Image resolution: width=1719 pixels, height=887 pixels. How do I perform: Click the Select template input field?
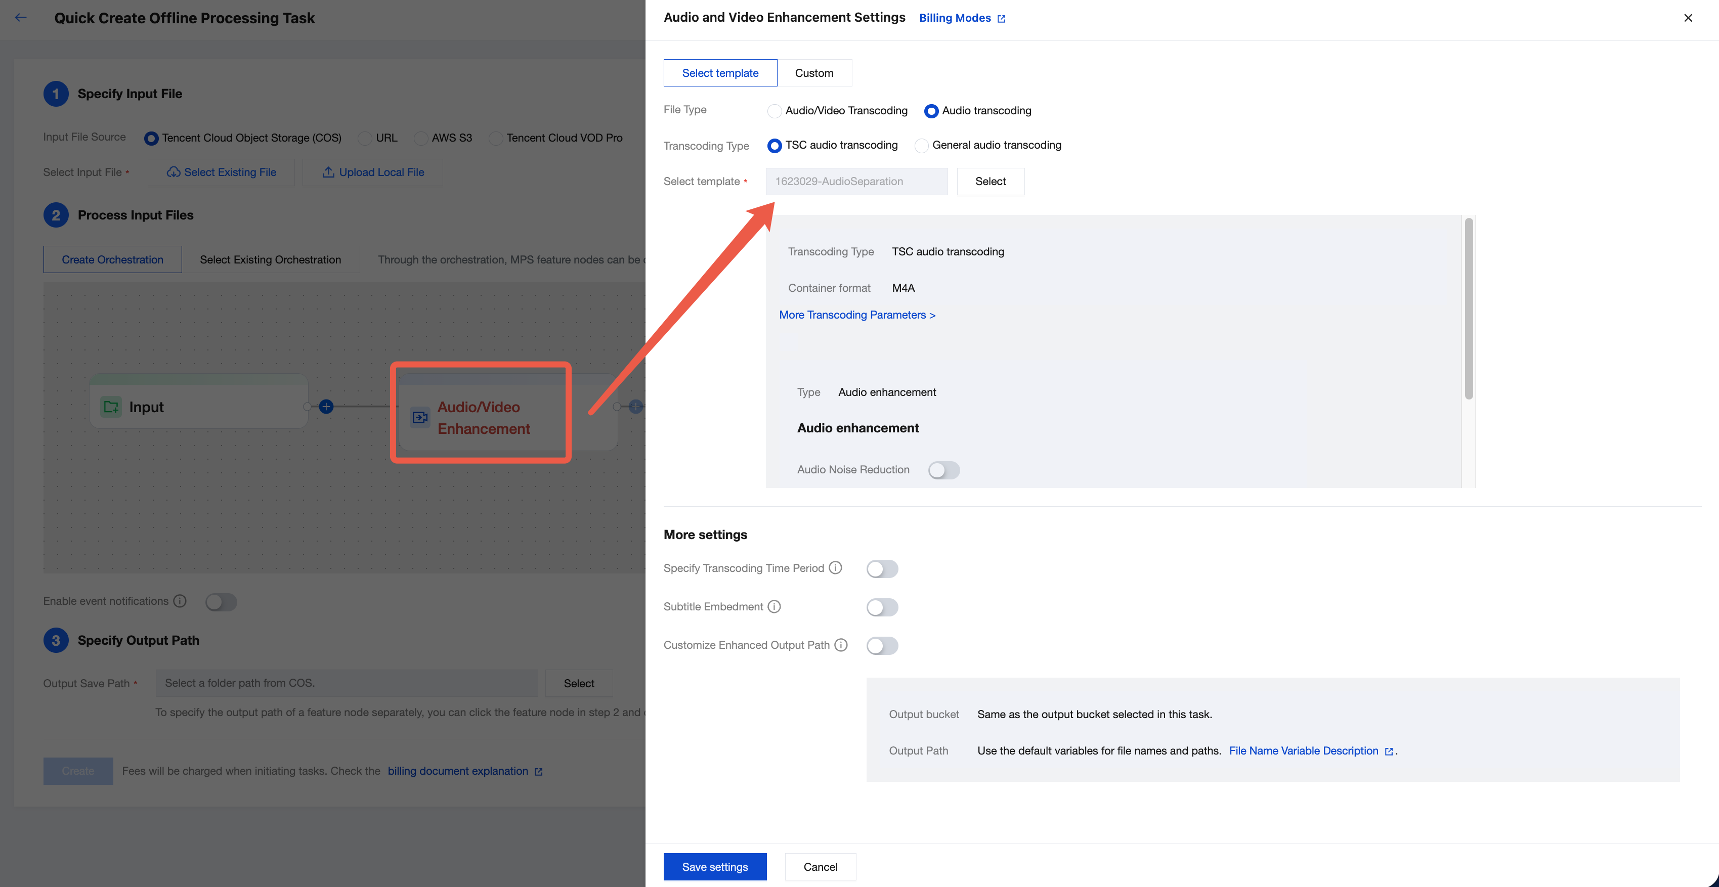click(856, 182)
